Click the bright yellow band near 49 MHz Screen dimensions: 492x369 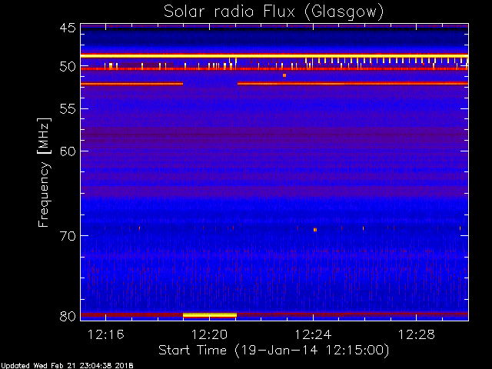click(274, 56)
